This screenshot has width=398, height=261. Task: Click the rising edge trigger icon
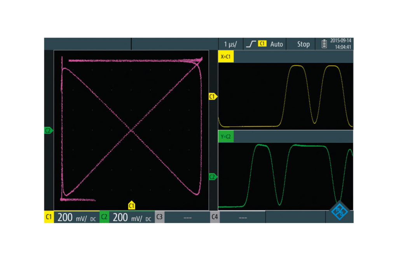251,44
